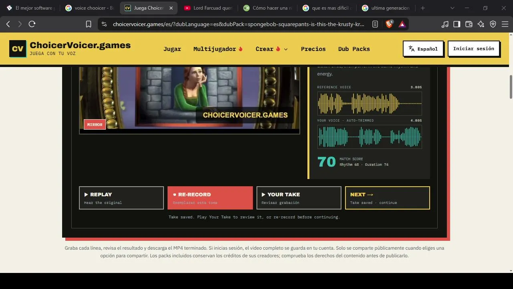Screen dimensions: 513x289
Task: Switch to the 'El mejor software' tab
Action: point(31,8)
